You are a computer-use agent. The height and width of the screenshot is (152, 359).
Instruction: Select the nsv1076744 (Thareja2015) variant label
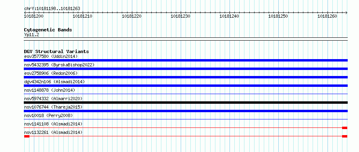(53, 107)
